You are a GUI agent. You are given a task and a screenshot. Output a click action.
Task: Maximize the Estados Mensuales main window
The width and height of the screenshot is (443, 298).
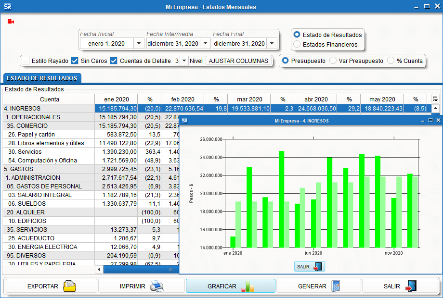click(427, 6)
